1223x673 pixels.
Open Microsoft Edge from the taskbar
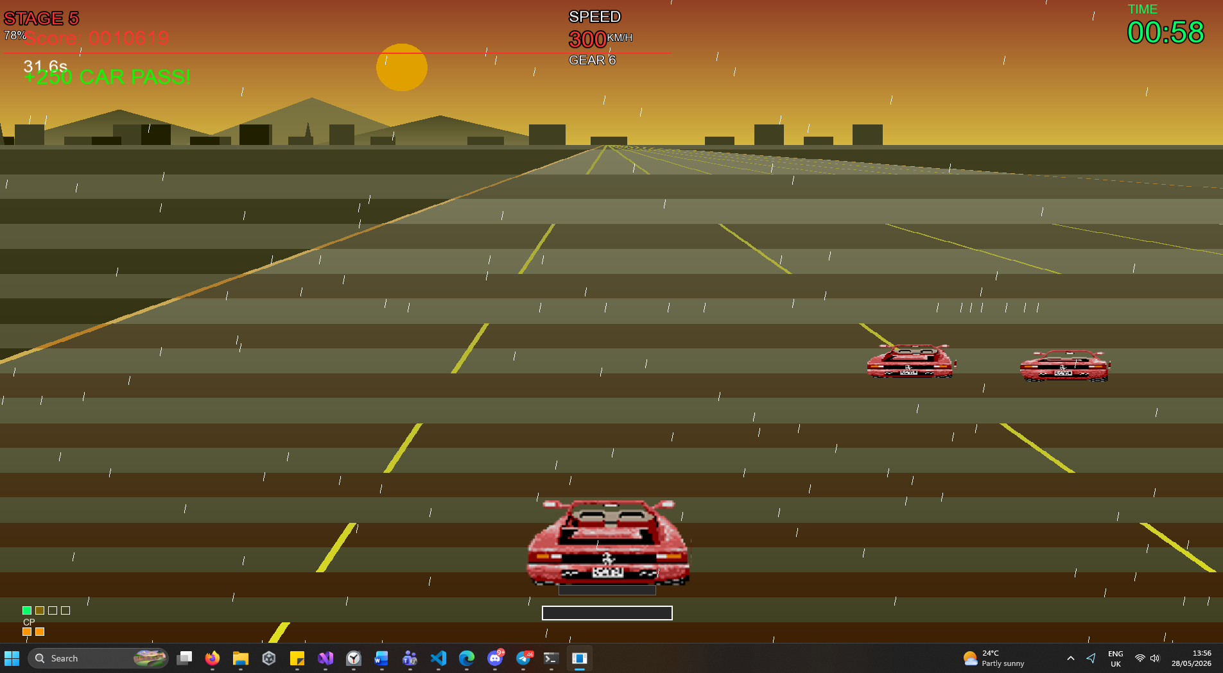click(467, 658)
